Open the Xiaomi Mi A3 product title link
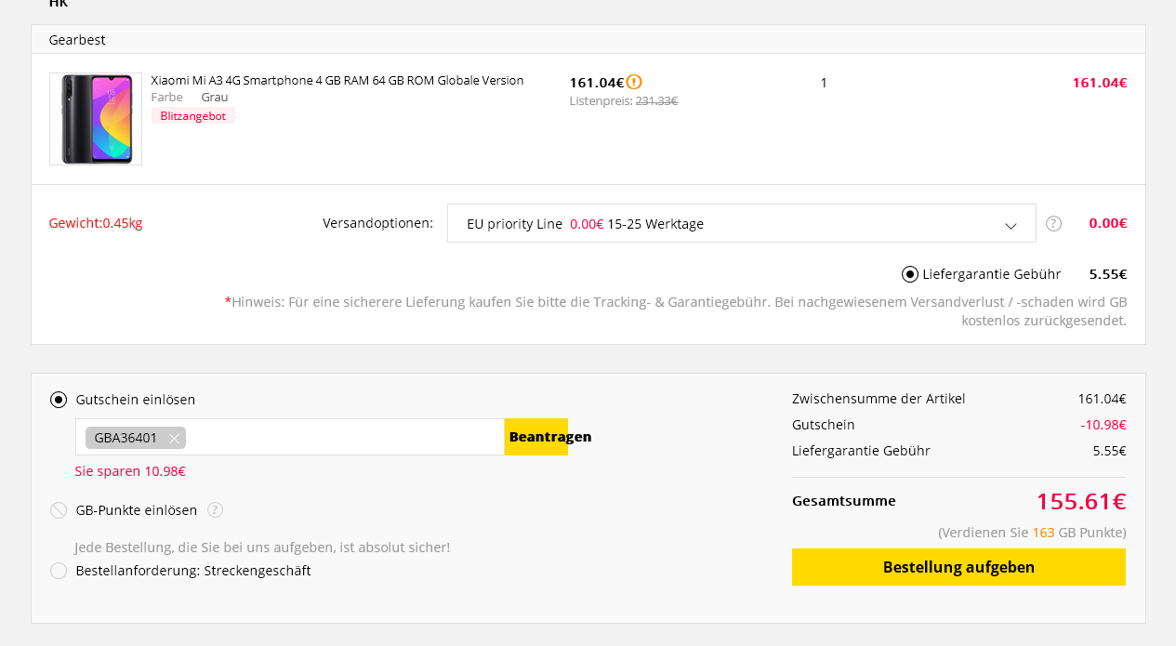The height and width of the screenshot is (646, 1176). 337,81
